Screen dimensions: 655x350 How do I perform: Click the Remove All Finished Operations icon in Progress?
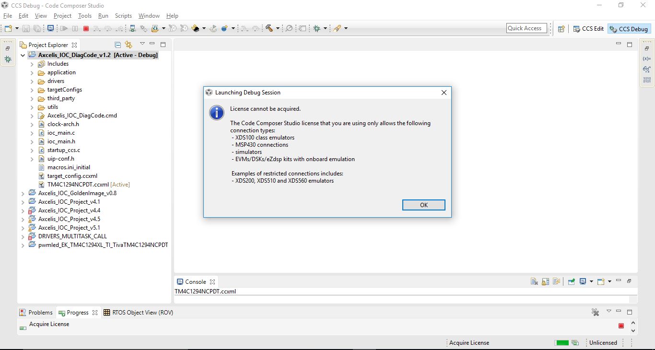[x=596, y=312]
